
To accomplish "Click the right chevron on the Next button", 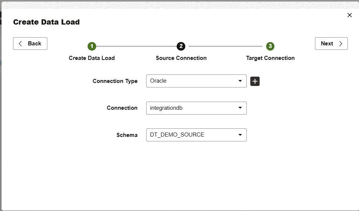I will 341,44.
